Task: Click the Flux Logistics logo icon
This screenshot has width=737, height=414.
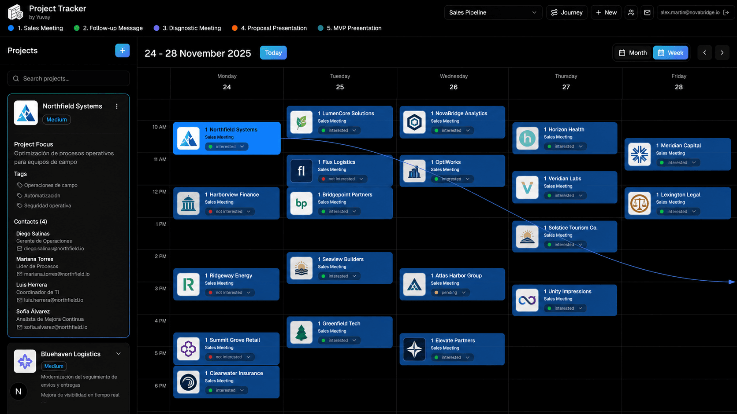Action: click(301, 171)
